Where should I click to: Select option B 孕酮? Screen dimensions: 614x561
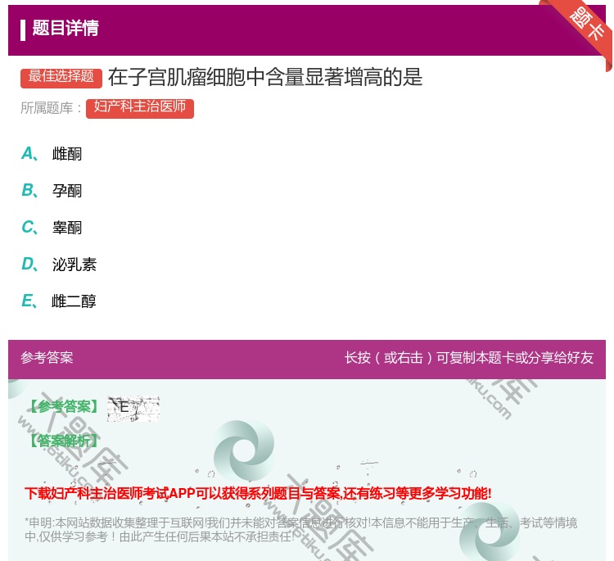52,191
